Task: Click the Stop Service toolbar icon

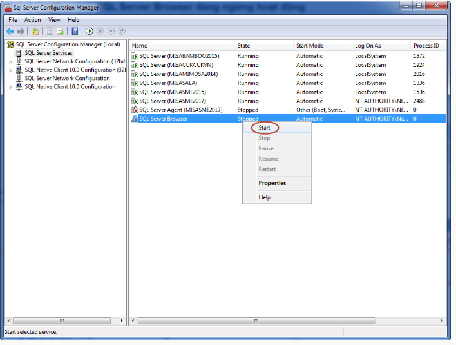Action: 111,31
